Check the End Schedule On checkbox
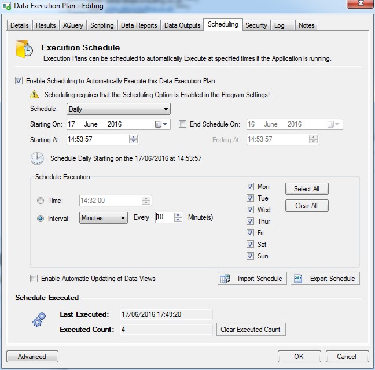 click(183, 124)
